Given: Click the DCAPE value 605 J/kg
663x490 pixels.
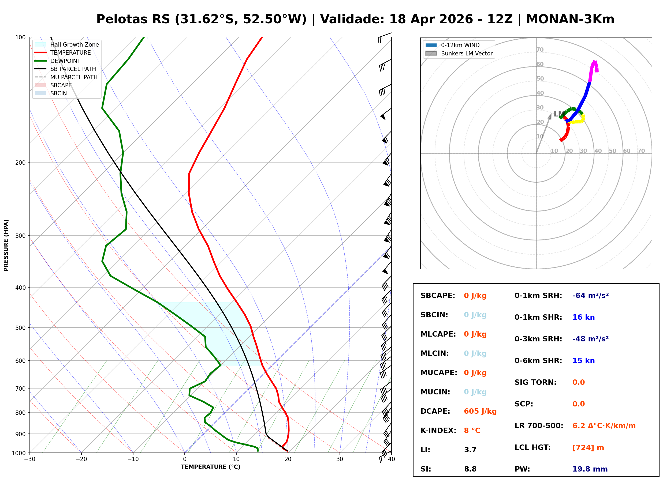Looking at the screenshot, I should 480,411.
